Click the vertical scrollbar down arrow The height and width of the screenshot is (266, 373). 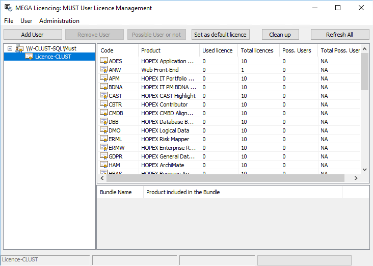[x=364, y=170]
